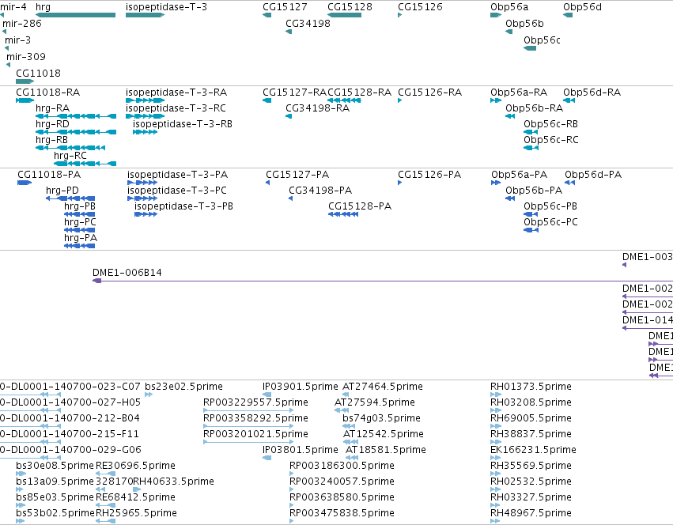Select the CG15127-RA transcript label
The width and height of the screenshot is (673, 525).
[x=294, y=93]
